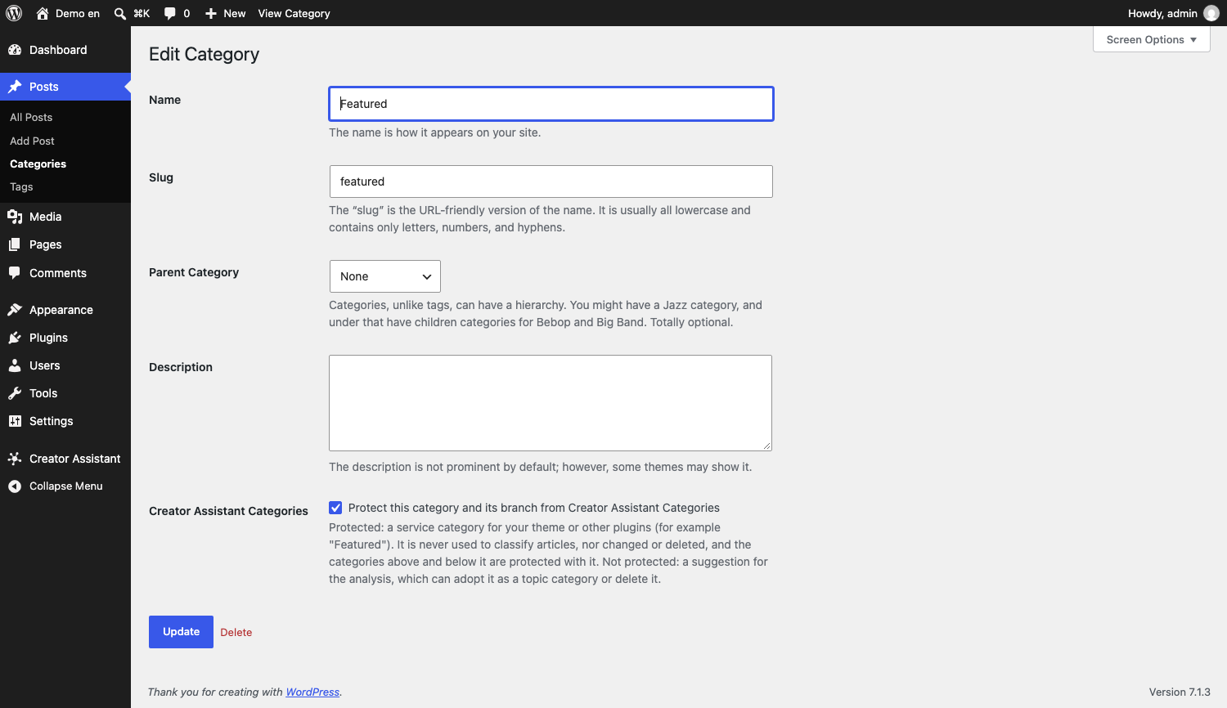Click the plus New icon in admin bar
This screenshot has height=708, width=1227.
211,13
